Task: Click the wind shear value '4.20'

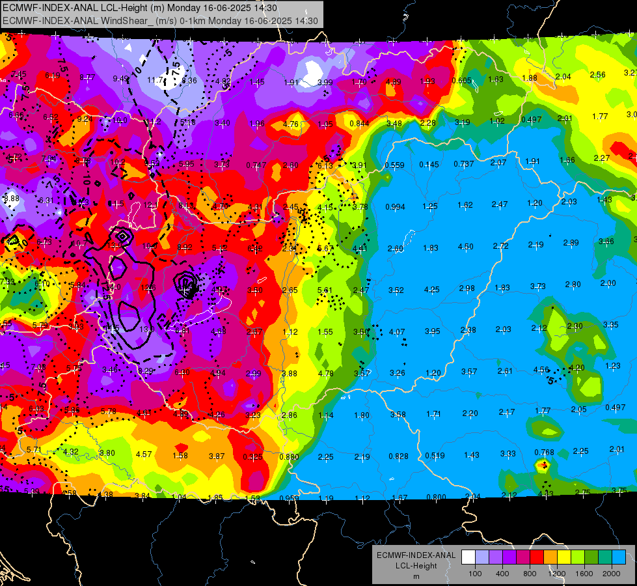Action: [x=577, y=368]
